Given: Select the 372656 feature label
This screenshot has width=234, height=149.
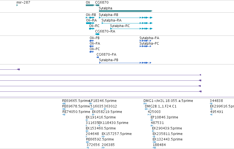Looking at the screenshot, I should (x=93, y=145).
